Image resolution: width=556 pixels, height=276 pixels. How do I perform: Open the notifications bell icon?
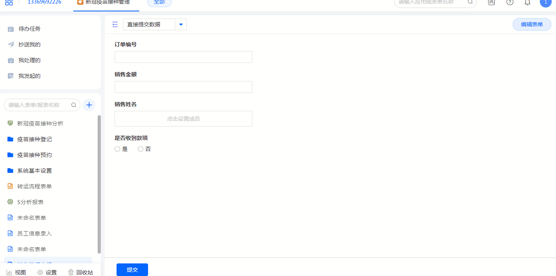coord(528,2)
